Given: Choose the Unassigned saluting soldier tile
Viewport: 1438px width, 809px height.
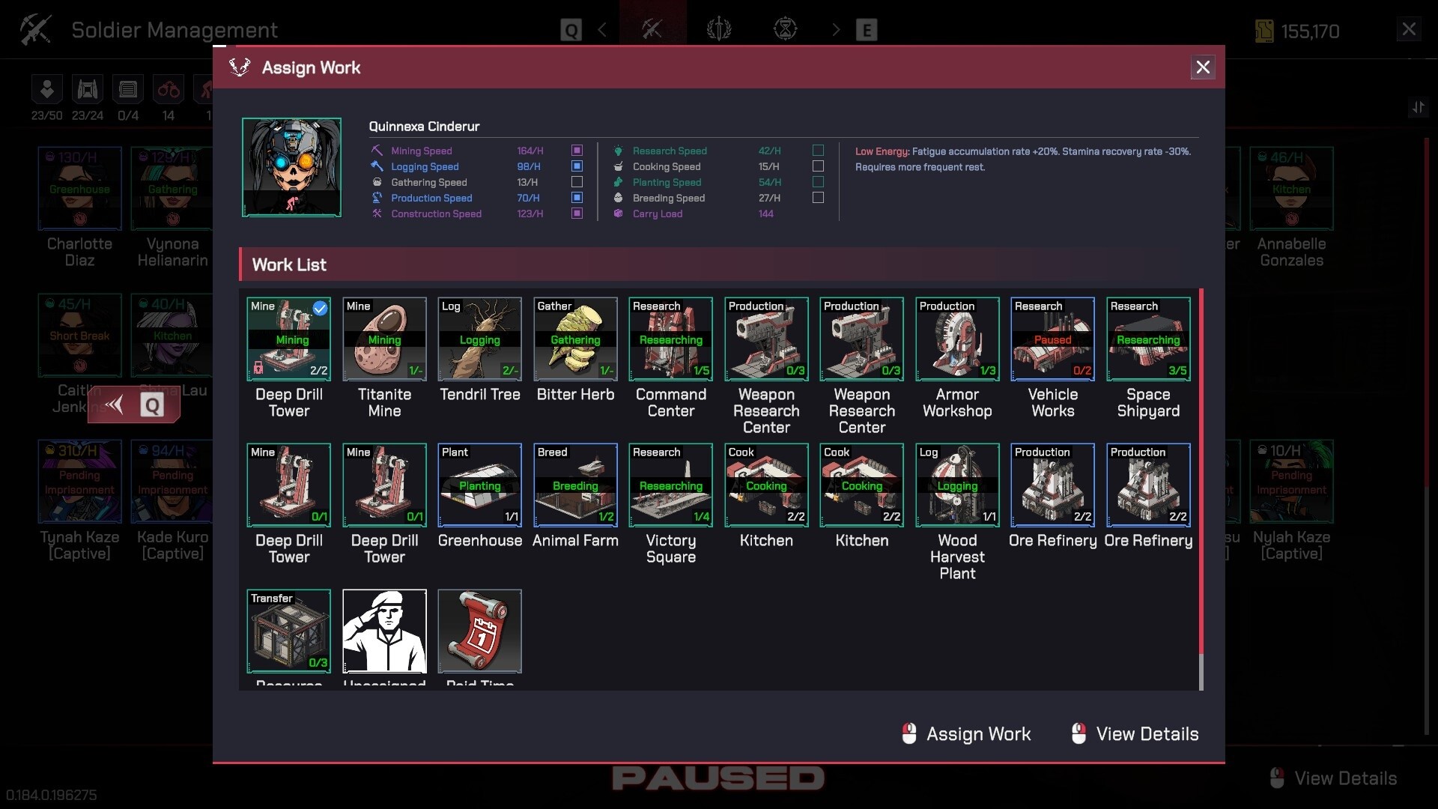Looking at the screenshot, I should click(384, 631).
